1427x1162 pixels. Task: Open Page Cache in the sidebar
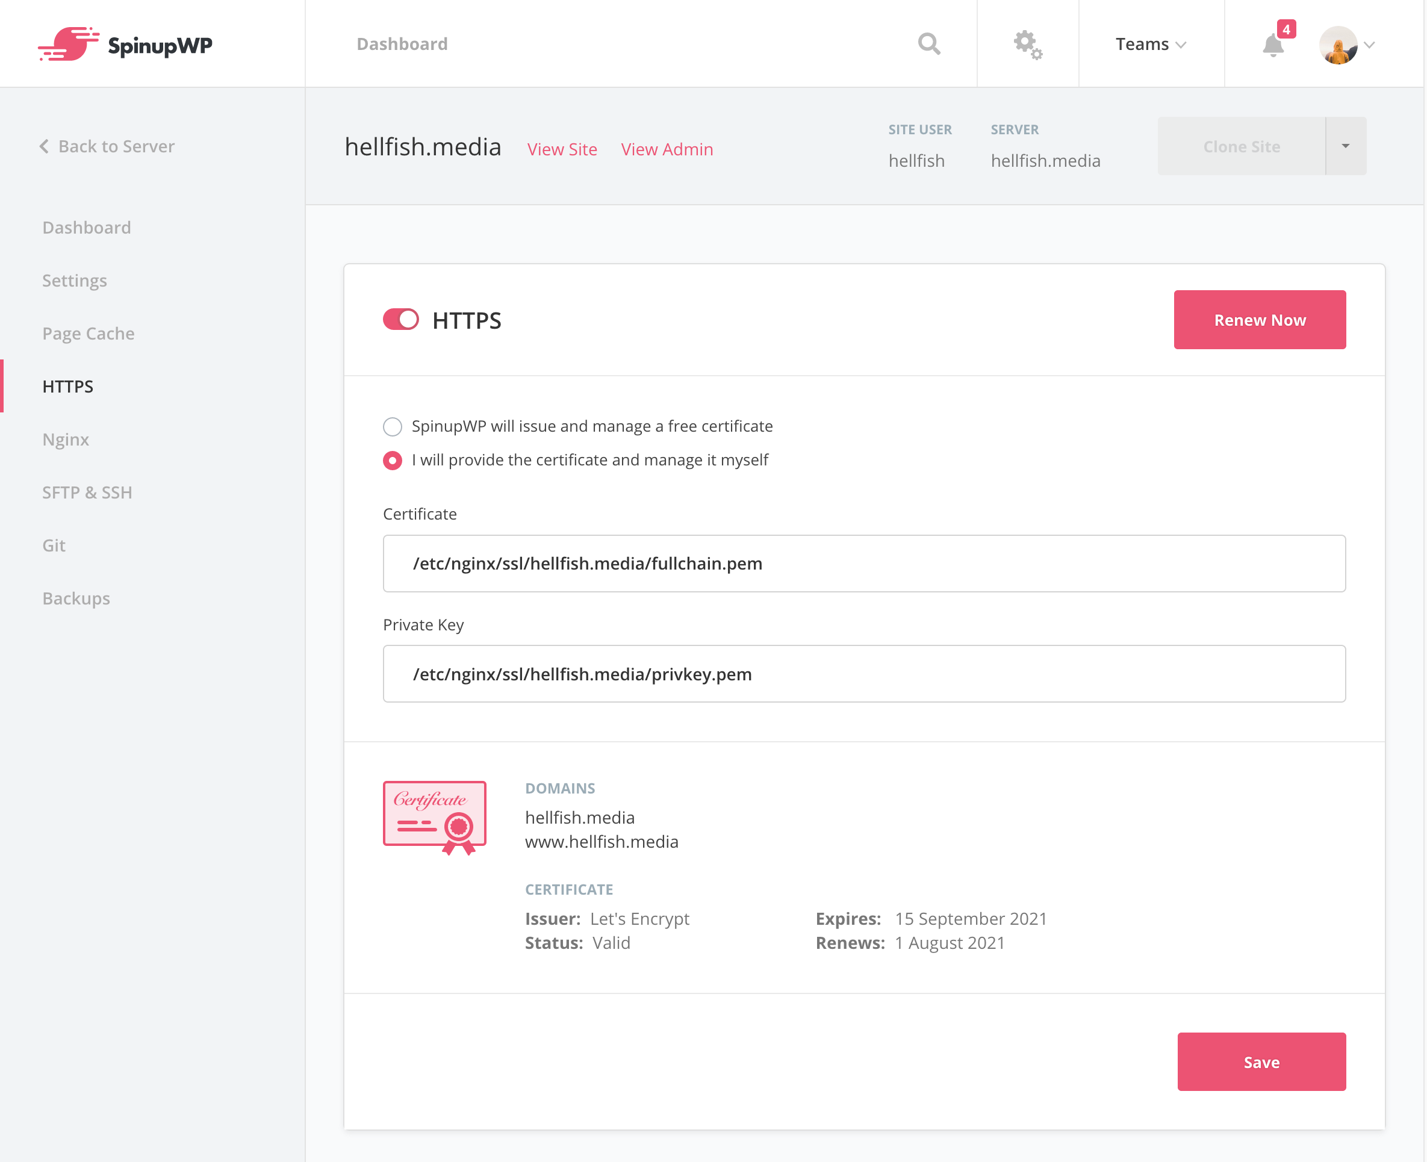pyautogui.click(x=89, y=334)
